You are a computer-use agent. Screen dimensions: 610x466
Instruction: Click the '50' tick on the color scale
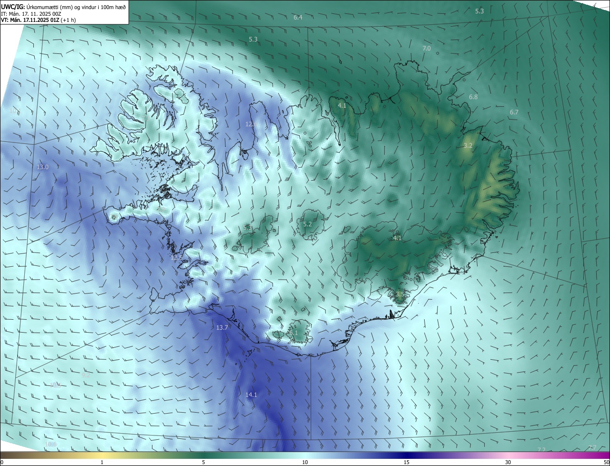pos(606,462)
